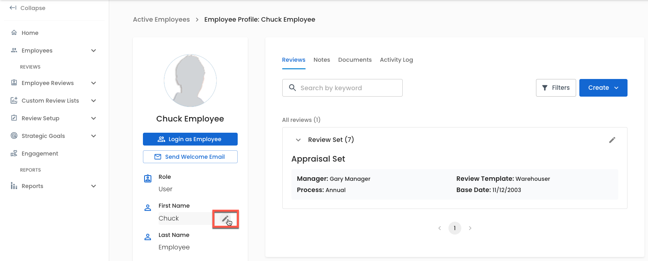
Task: Open the Documents tab
Action: pos(355,60)
